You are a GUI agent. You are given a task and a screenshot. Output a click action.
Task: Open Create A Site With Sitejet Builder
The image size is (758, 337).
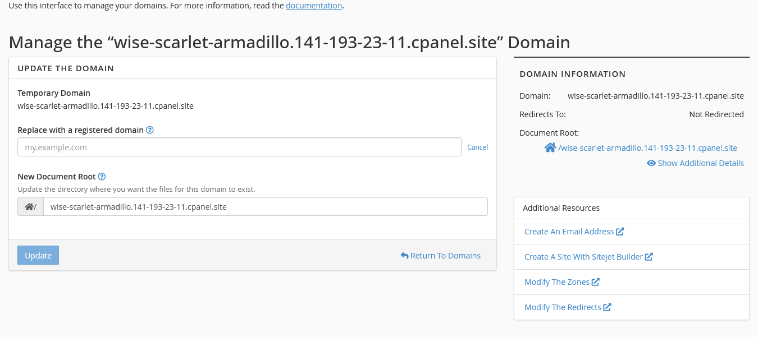pos(584,256)
